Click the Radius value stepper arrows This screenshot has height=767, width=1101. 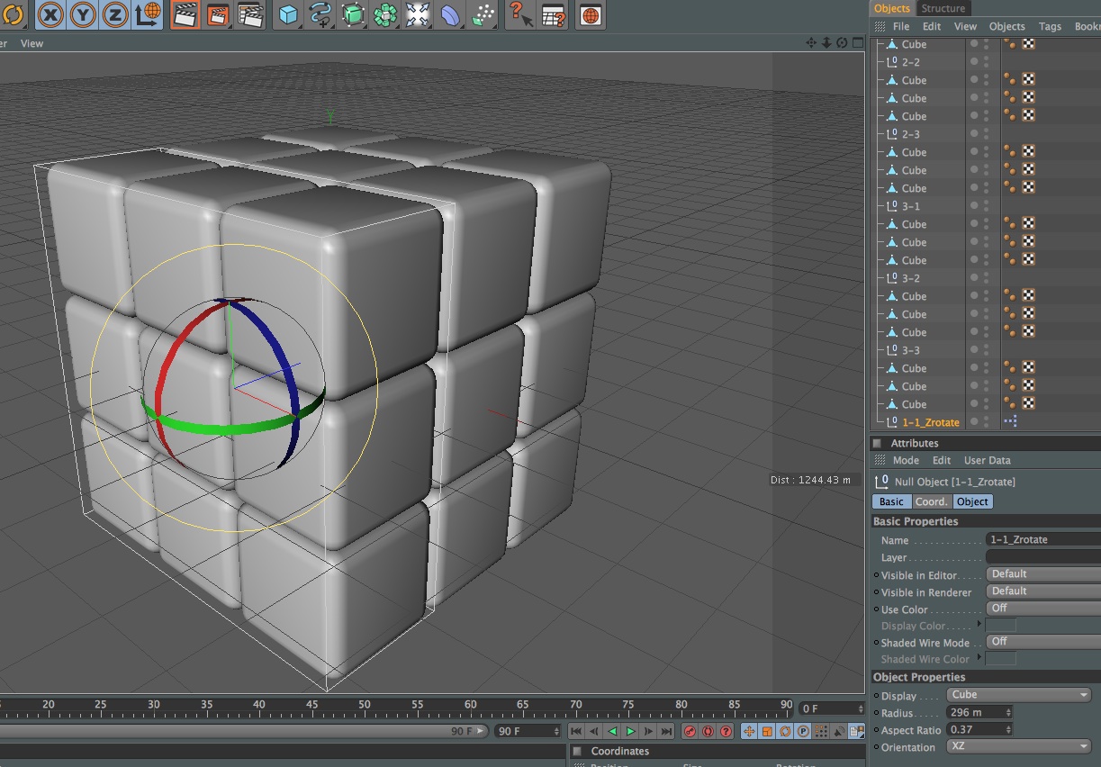pos(1008,712)
